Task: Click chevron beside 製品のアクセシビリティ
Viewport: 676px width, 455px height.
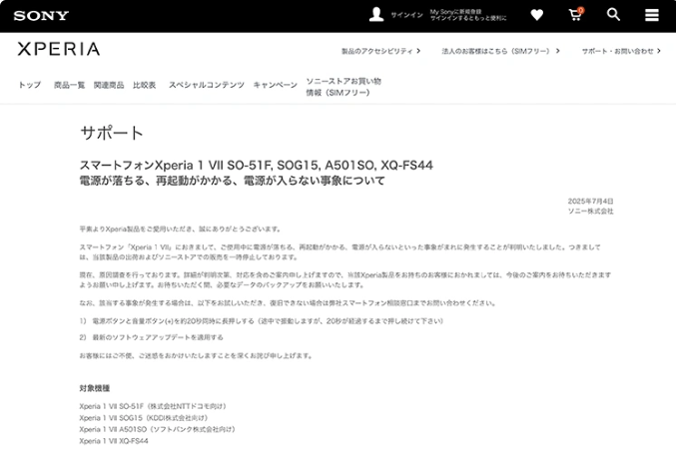Action: coord(418,51)
